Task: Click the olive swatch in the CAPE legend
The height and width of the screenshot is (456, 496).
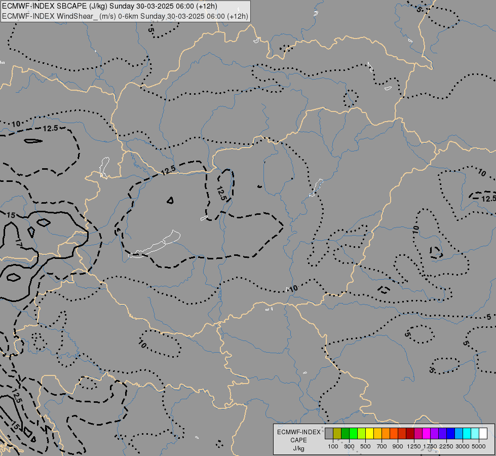Action: point(337,434)
